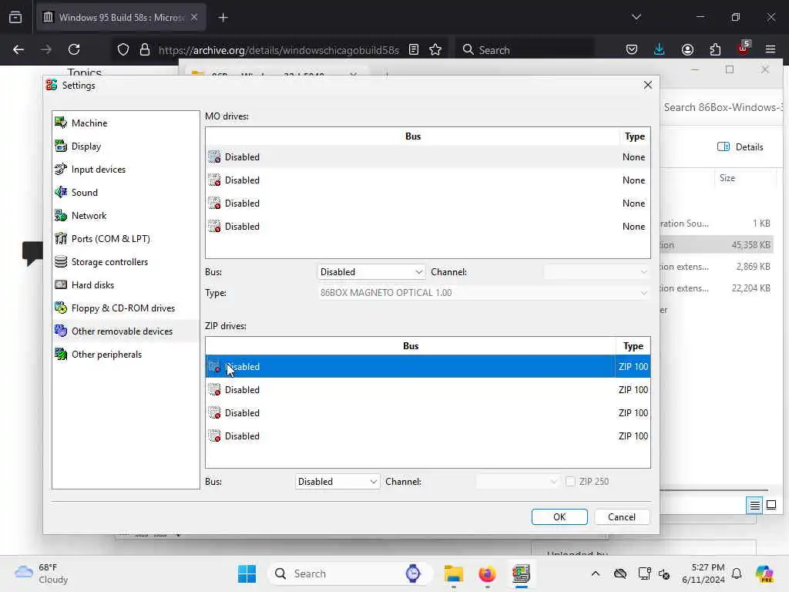Select fourth ZIP 100 drive row

pos(428,436)
